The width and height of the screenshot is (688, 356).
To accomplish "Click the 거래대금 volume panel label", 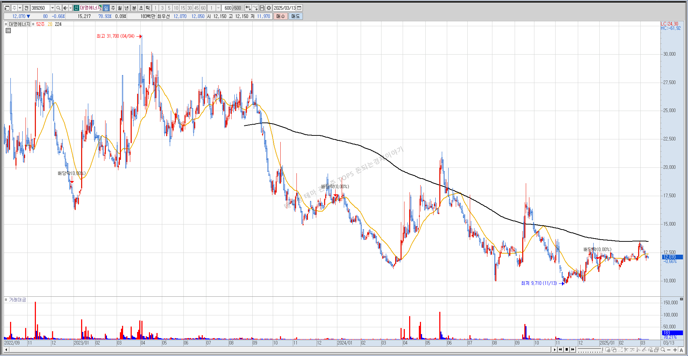I will click(17, 300).
